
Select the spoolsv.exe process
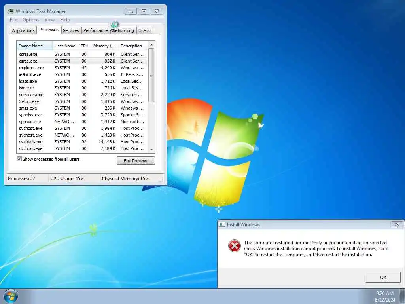pyautogui.click(x=82, y=115)
